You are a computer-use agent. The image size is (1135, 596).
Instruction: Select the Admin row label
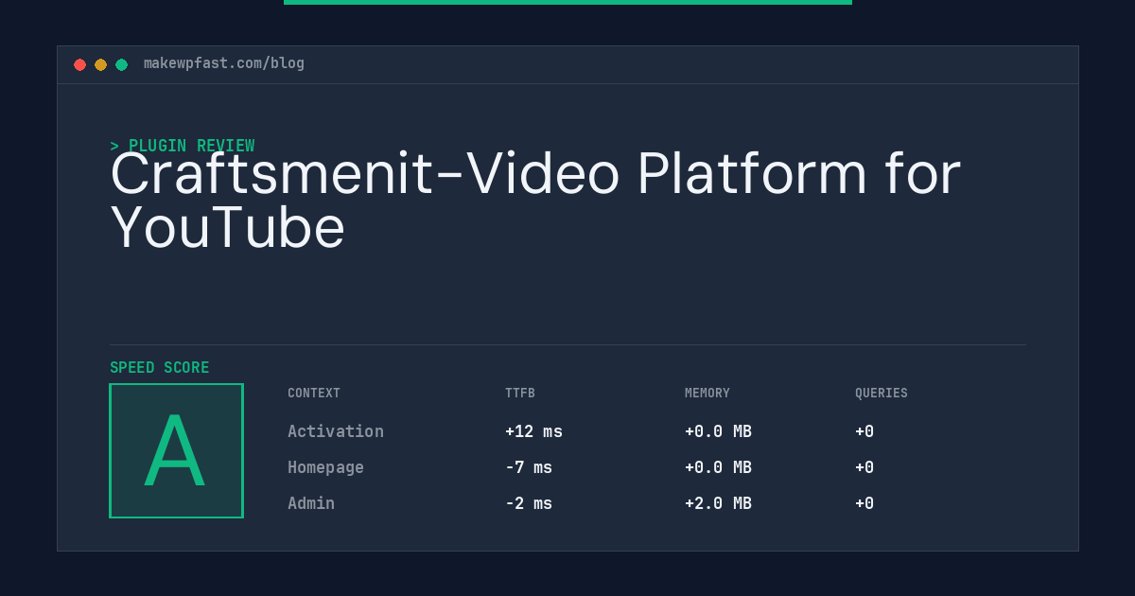[311, 503]
